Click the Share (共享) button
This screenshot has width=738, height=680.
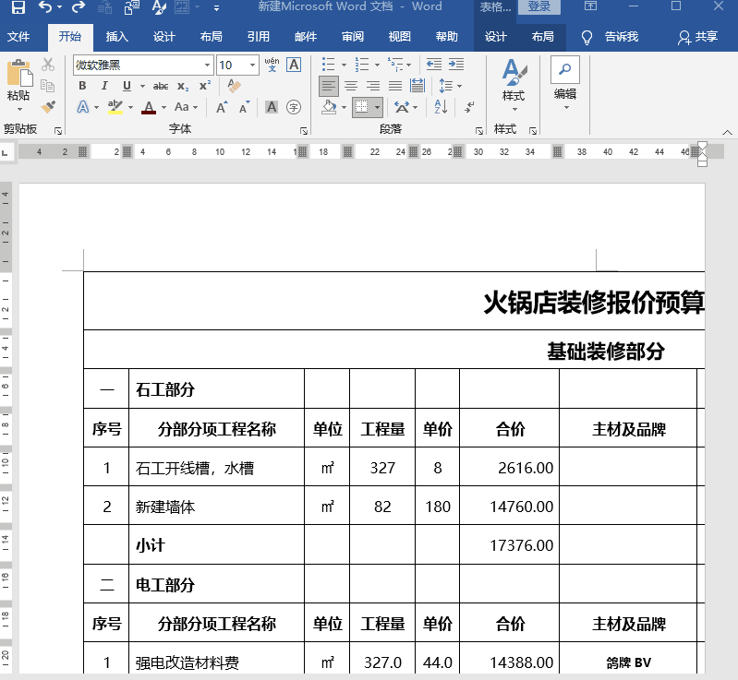click(x=698, y=37)
